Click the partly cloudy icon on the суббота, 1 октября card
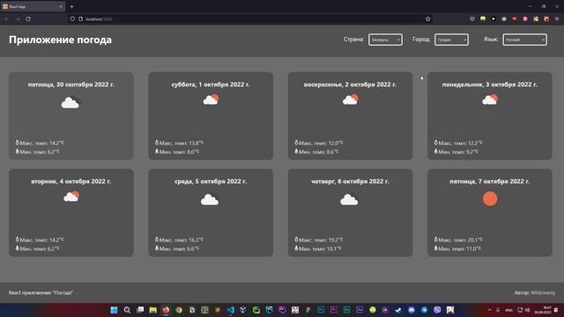564x317 pixels. point(211,100)
